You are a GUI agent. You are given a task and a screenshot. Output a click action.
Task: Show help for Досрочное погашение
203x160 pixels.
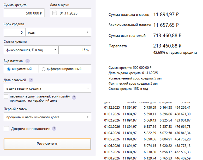(x=54, y=129)
